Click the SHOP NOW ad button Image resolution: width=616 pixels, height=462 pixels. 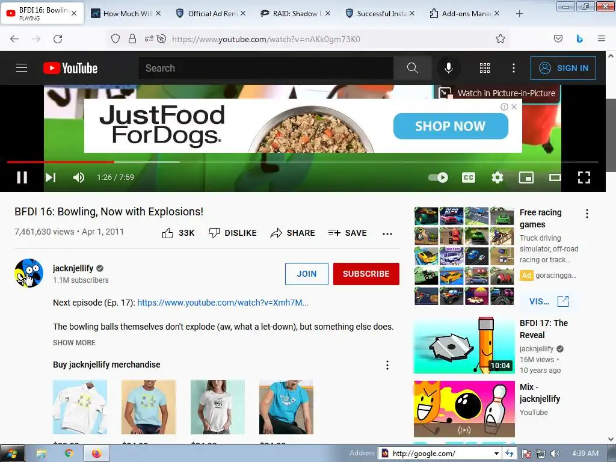pyautogui.click(x=451, y=126)
